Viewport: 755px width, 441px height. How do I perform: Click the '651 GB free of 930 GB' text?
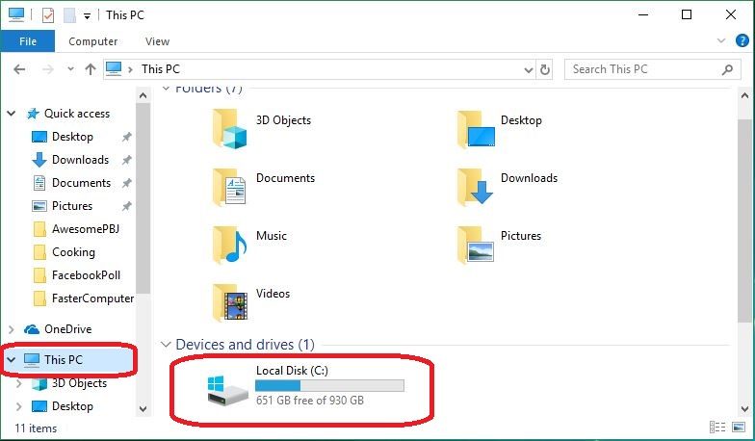pyautogui.click(x=310, y=401)
